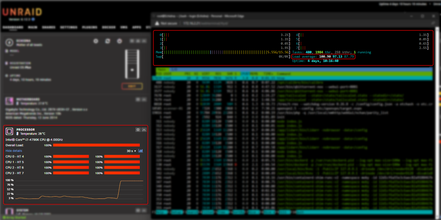Click the Swp meter in htop
The width and height of the screenshot is (441, 220).
(223, 56)
